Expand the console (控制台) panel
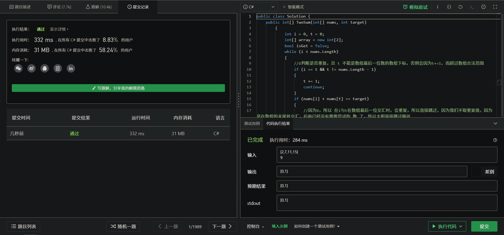 (255, 226)
